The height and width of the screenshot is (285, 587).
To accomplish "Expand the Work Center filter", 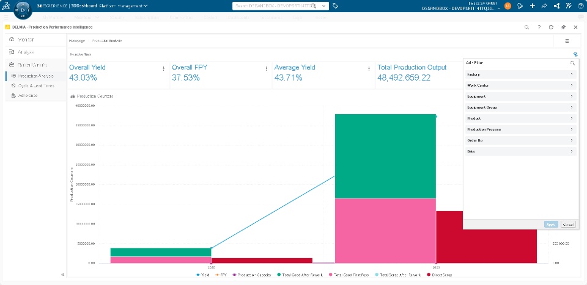I will click(x=520, y=85).
